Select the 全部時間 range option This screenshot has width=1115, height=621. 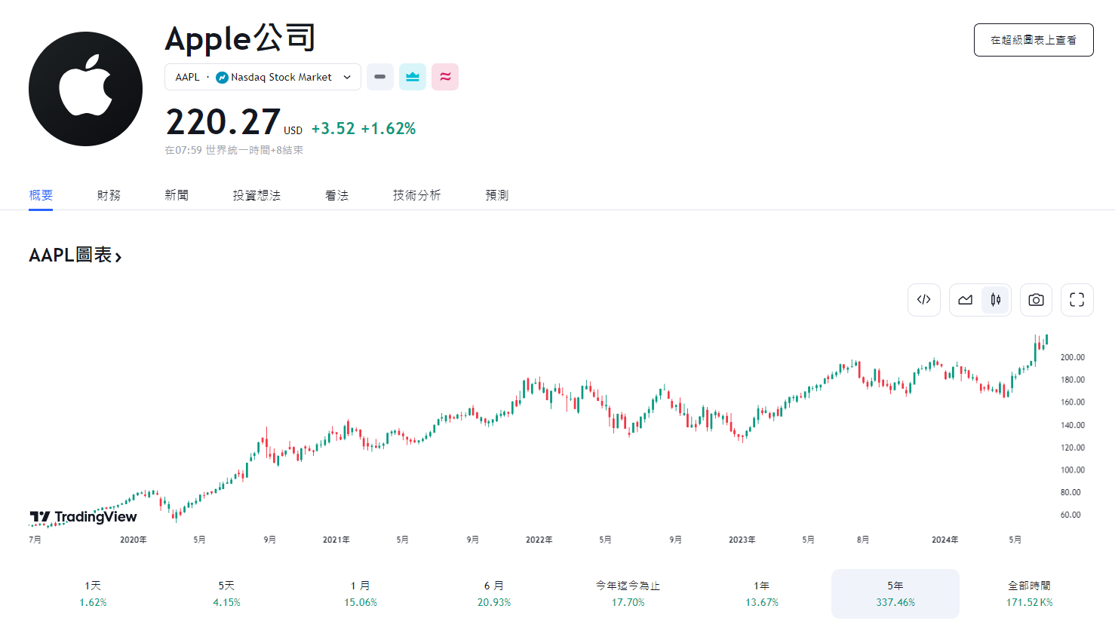click(x=1029, y=593)
